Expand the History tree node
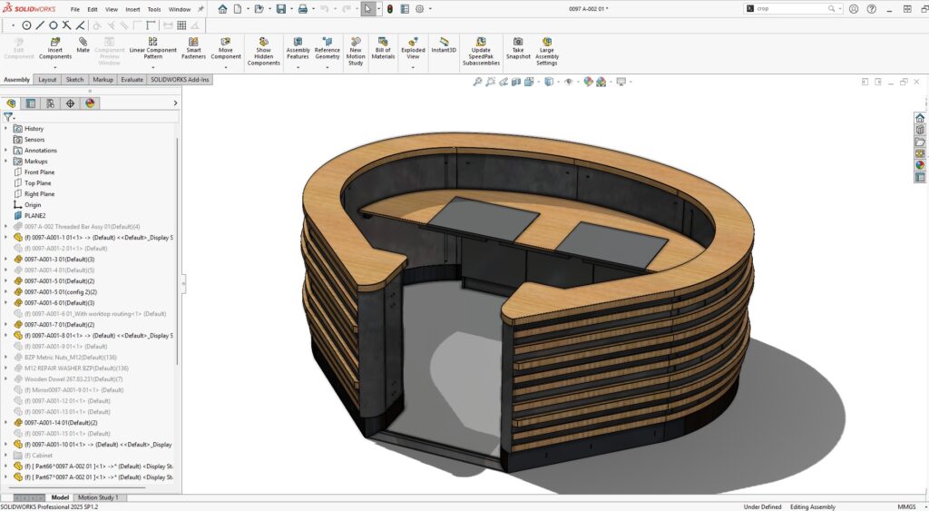This screenshot has height=511, width=929. click(6, 129)
